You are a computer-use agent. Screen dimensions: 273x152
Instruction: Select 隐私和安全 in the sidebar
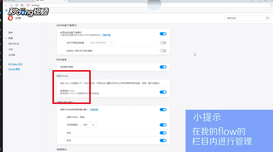pos(14,44)
